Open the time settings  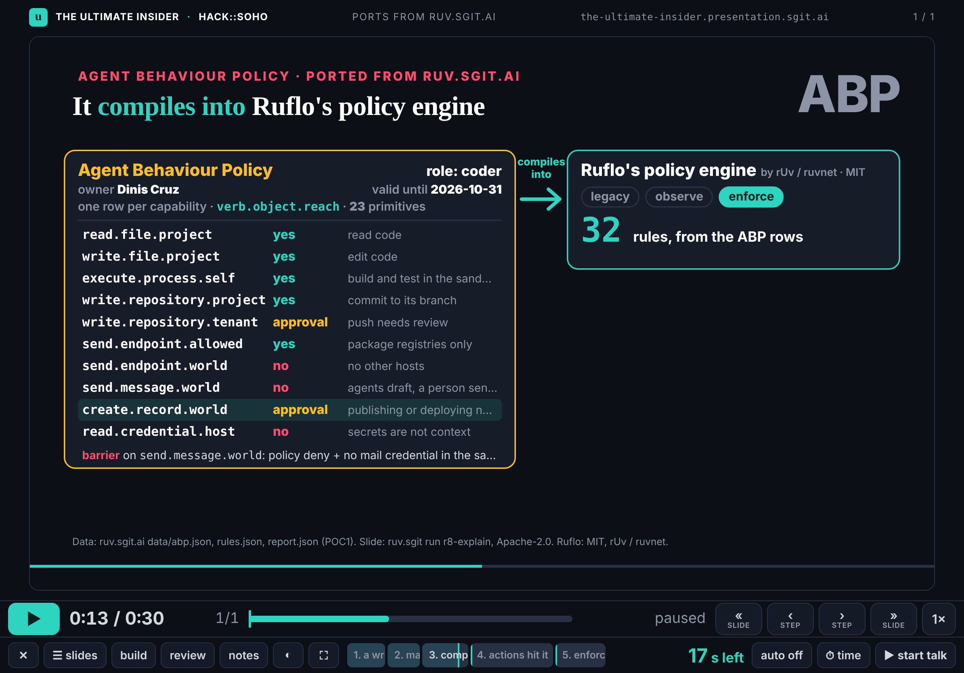pyautogui.click(x=843, y=655)
